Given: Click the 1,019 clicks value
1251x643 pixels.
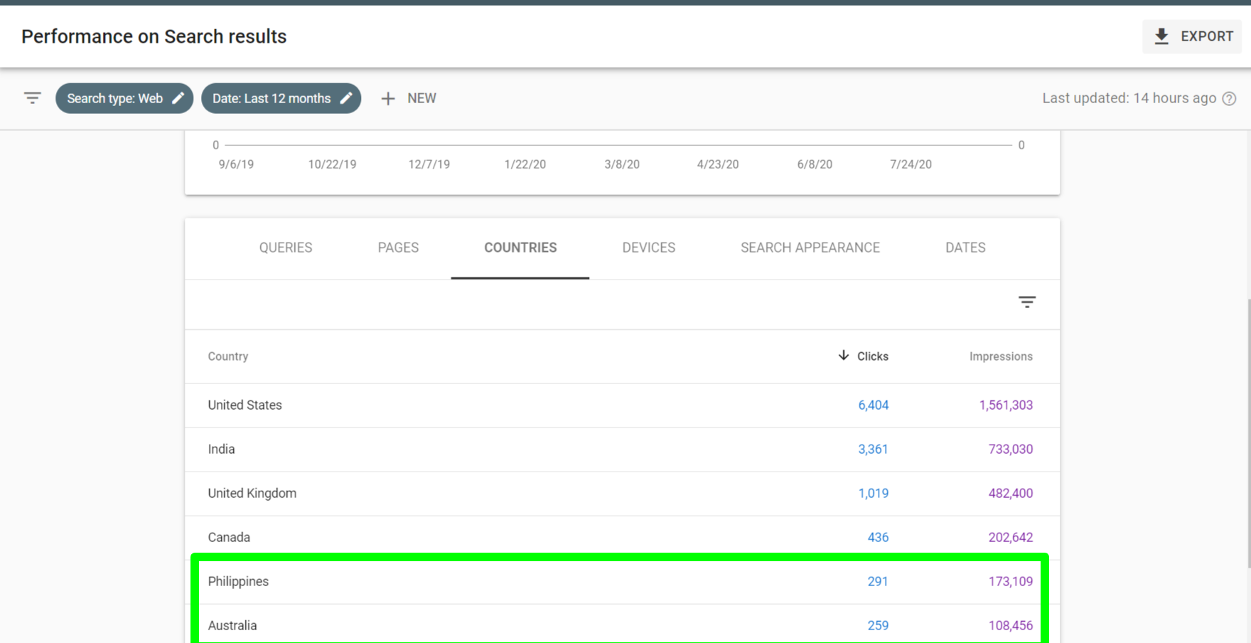Looking at the screenshot, I should coord(874,494).
